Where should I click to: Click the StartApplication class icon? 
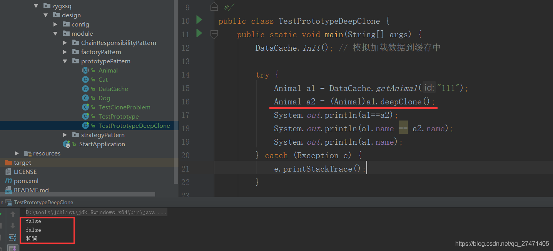pos(67,144)
